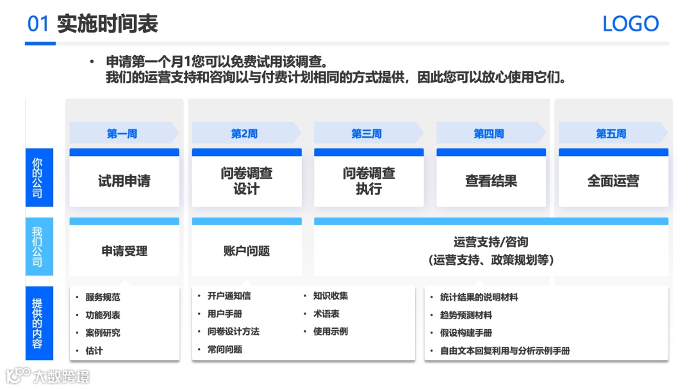692x389 pixels.
Task: Select the 第2周 week arrow header
Action: tap(247, 133)
